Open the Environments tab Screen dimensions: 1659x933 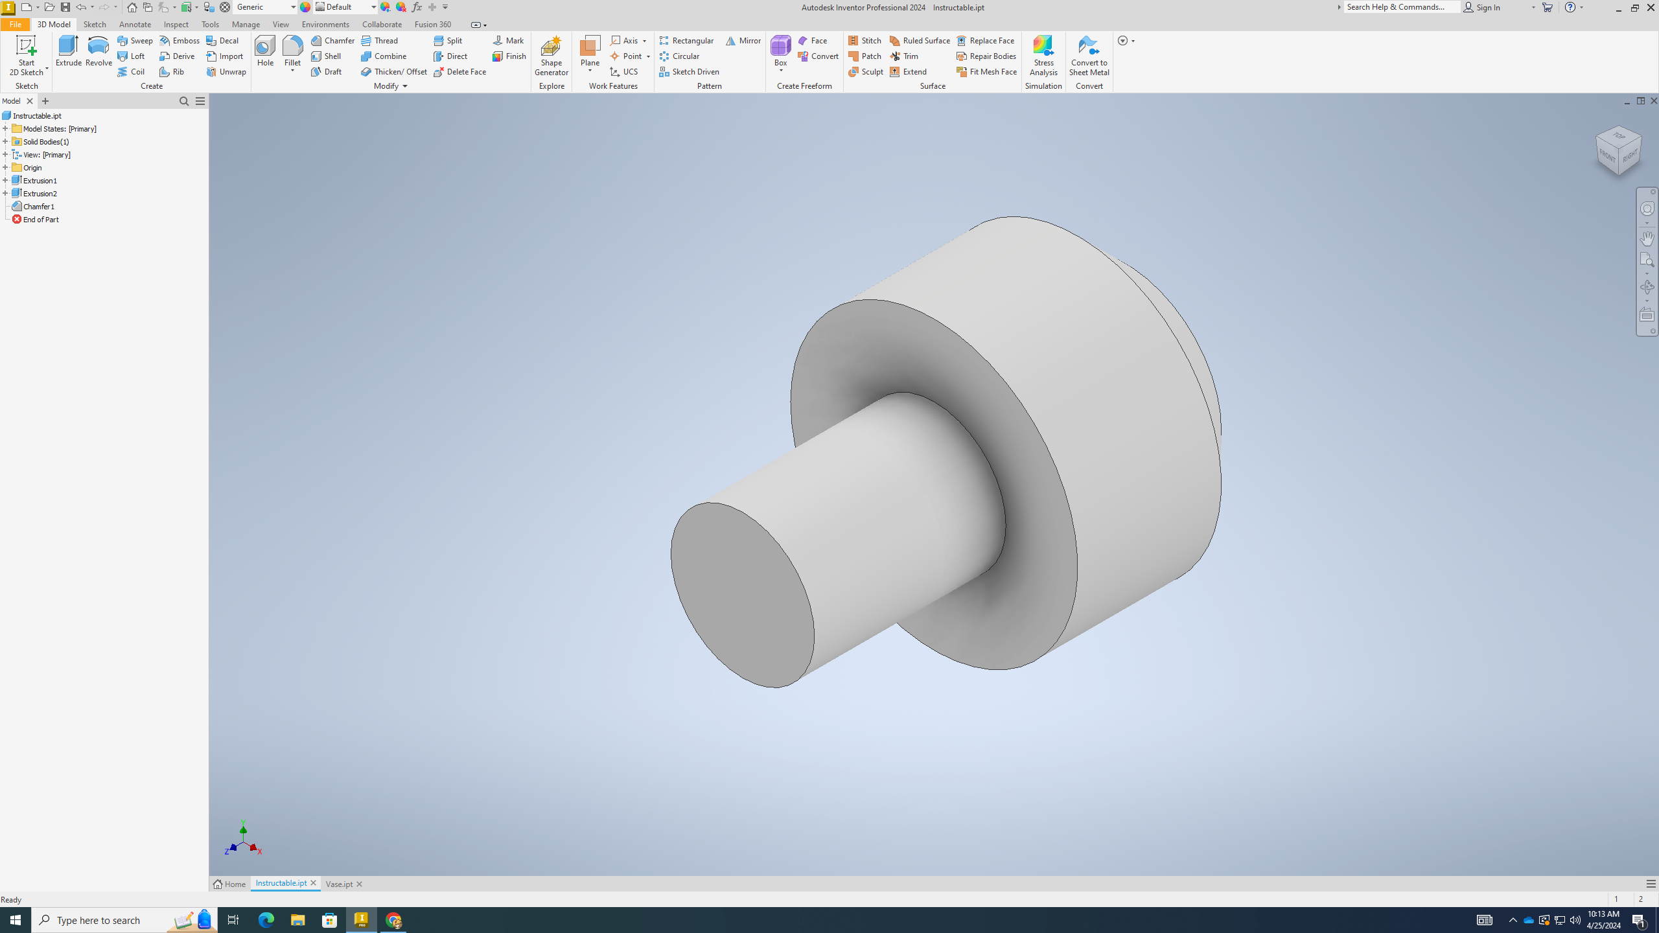(x=325, y=24)
